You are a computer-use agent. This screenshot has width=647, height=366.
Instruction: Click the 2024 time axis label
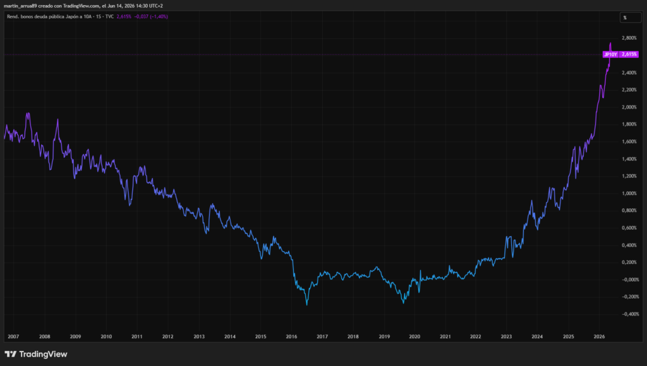[x=537, y=337]
